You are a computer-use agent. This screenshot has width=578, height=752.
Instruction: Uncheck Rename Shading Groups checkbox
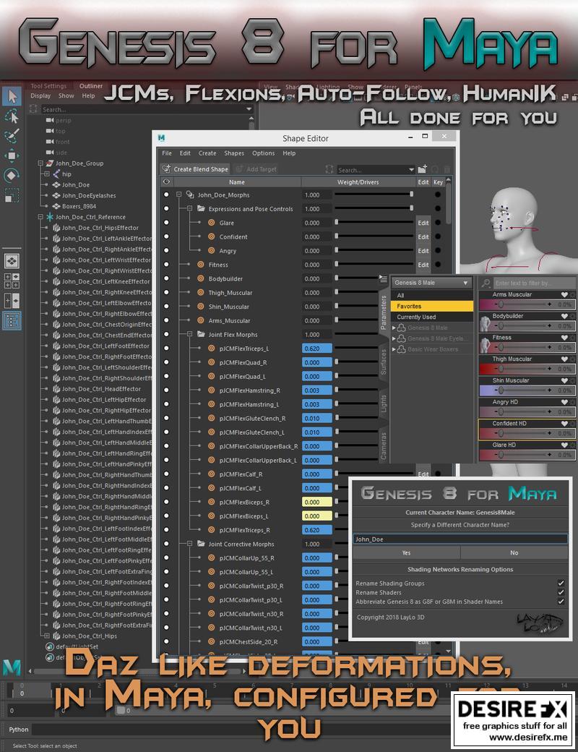pos(561,583)
